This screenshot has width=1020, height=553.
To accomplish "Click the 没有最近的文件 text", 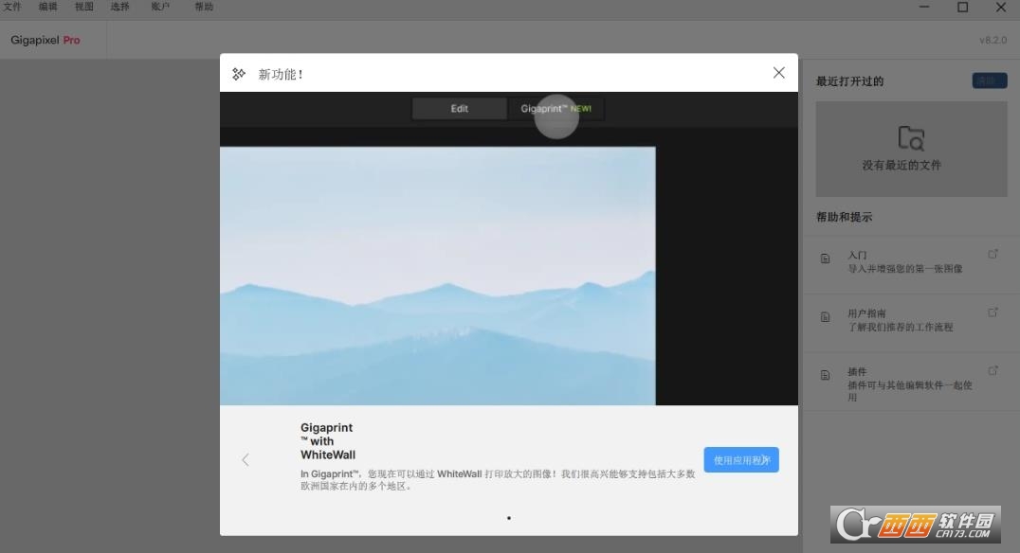I will click(x=902, y=165).
